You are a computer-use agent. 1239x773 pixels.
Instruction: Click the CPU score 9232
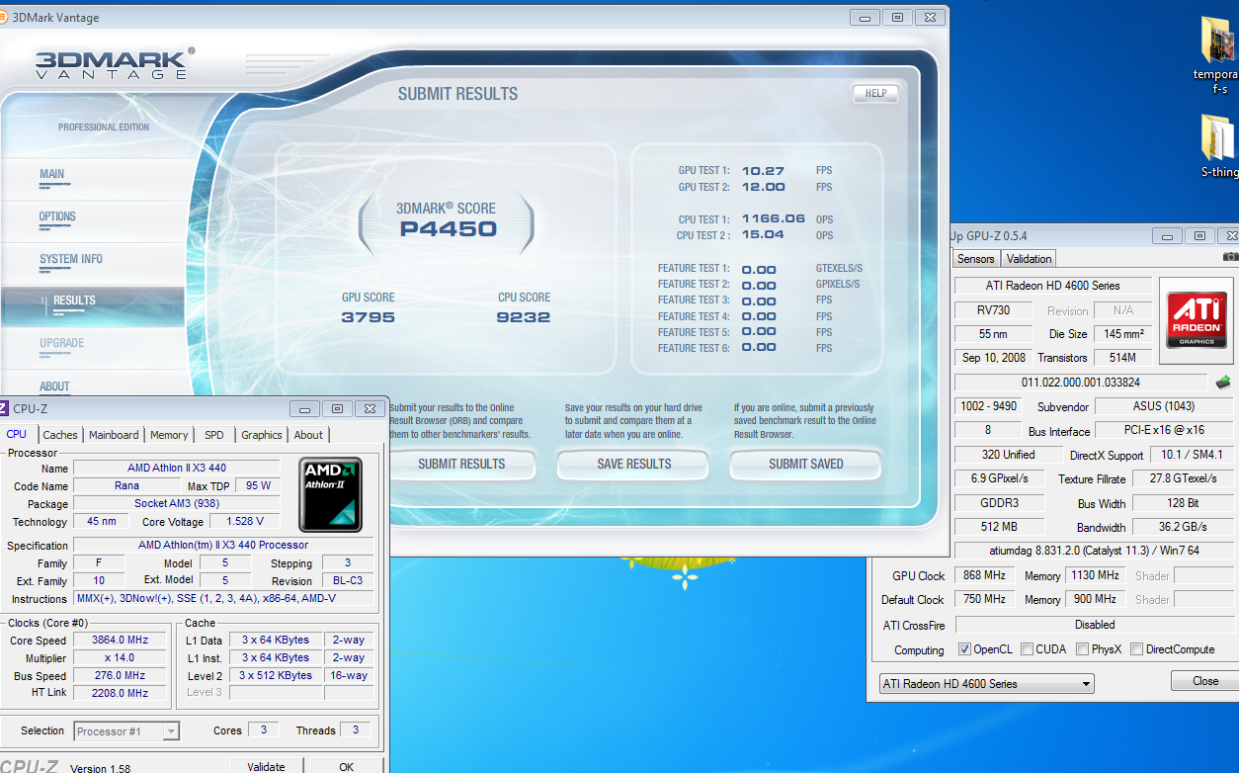pyautogui.click(x=524, y=317)
